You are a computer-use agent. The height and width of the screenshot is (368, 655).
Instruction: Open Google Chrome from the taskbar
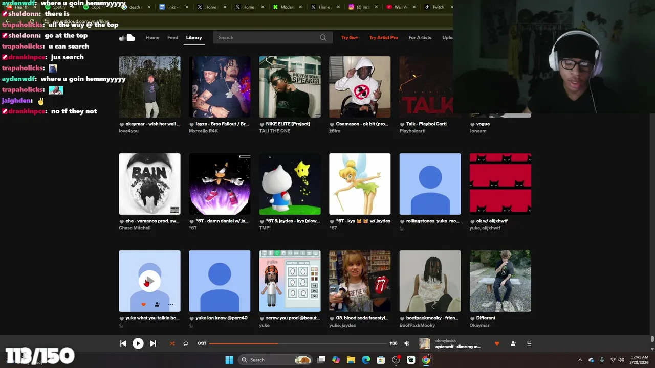click(426, 360)
